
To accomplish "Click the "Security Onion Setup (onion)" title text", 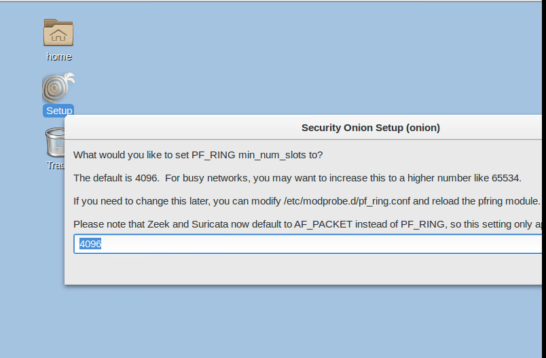I will click(x=371, y=128).
